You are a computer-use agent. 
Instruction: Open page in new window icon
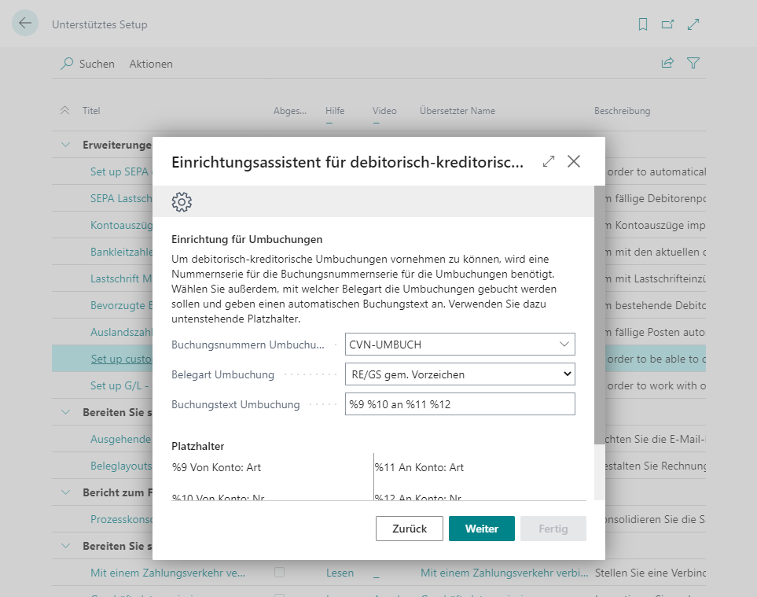(667, 24)
